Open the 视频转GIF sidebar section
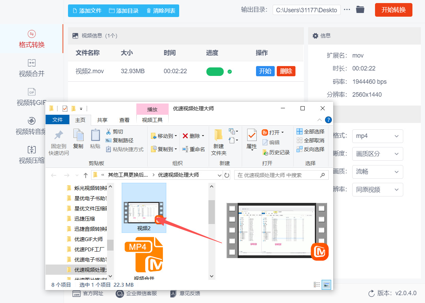This screenshot has width=425, height=303. tap(32, 97)
